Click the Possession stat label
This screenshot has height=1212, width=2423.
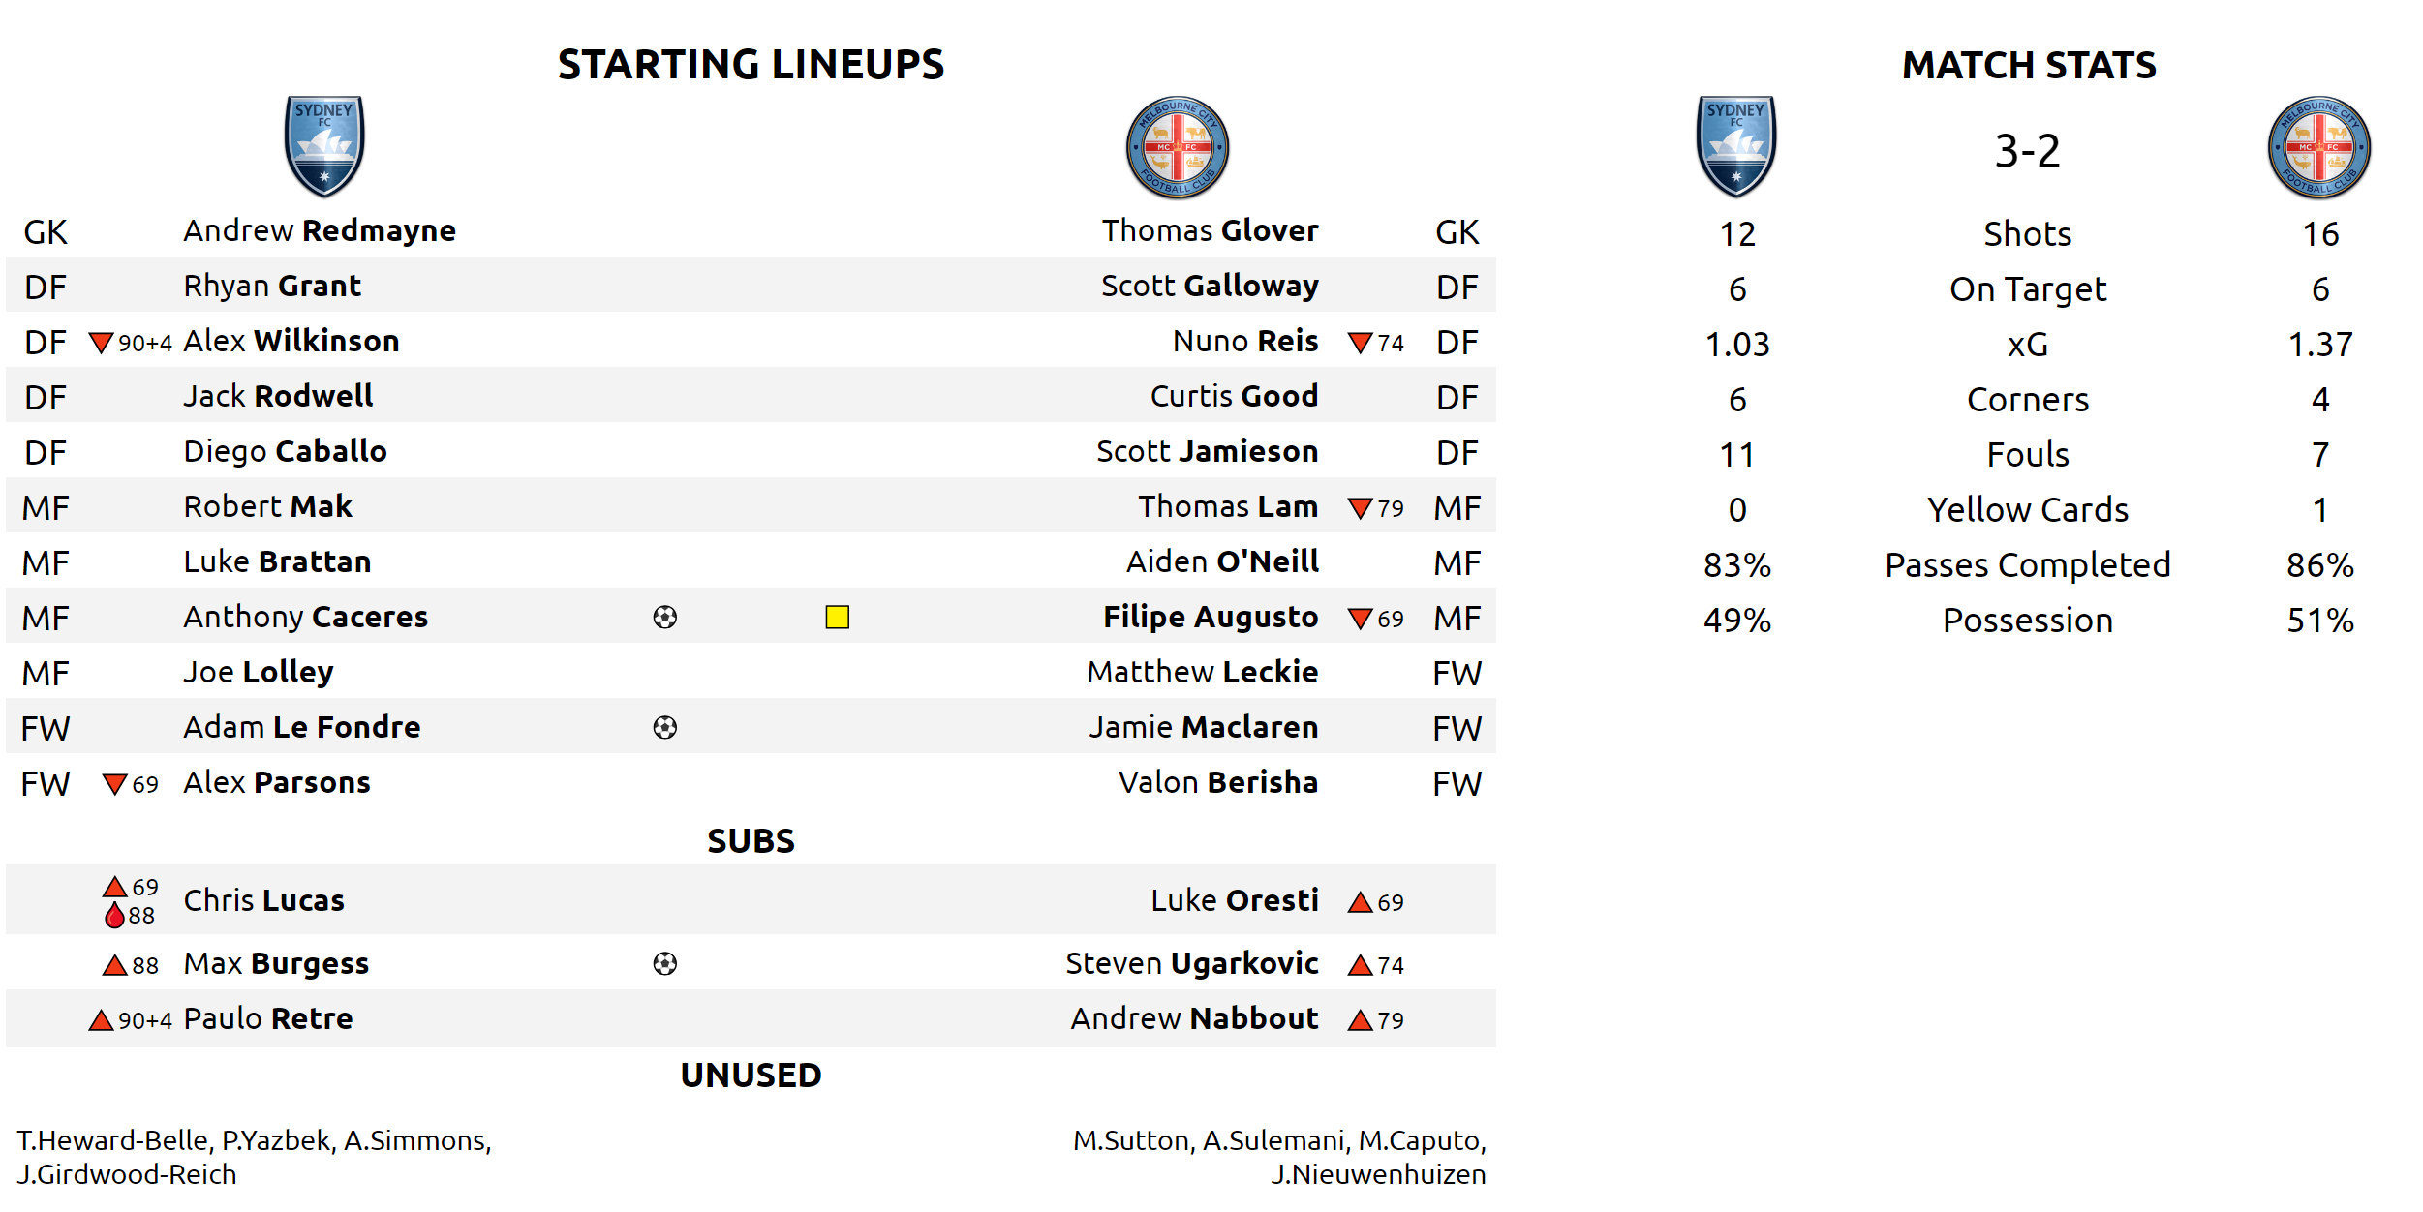pos(2028,621)
